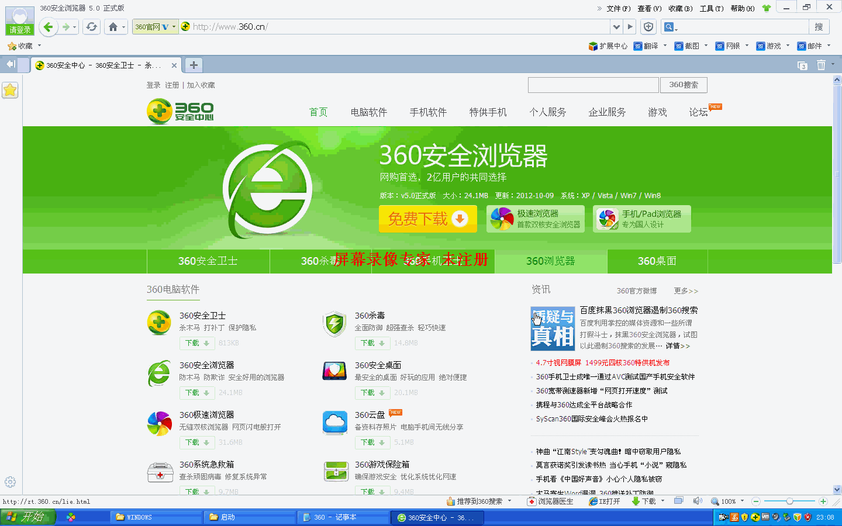
Task: Select the 电脑软件 navigation item
Action: 369,112
